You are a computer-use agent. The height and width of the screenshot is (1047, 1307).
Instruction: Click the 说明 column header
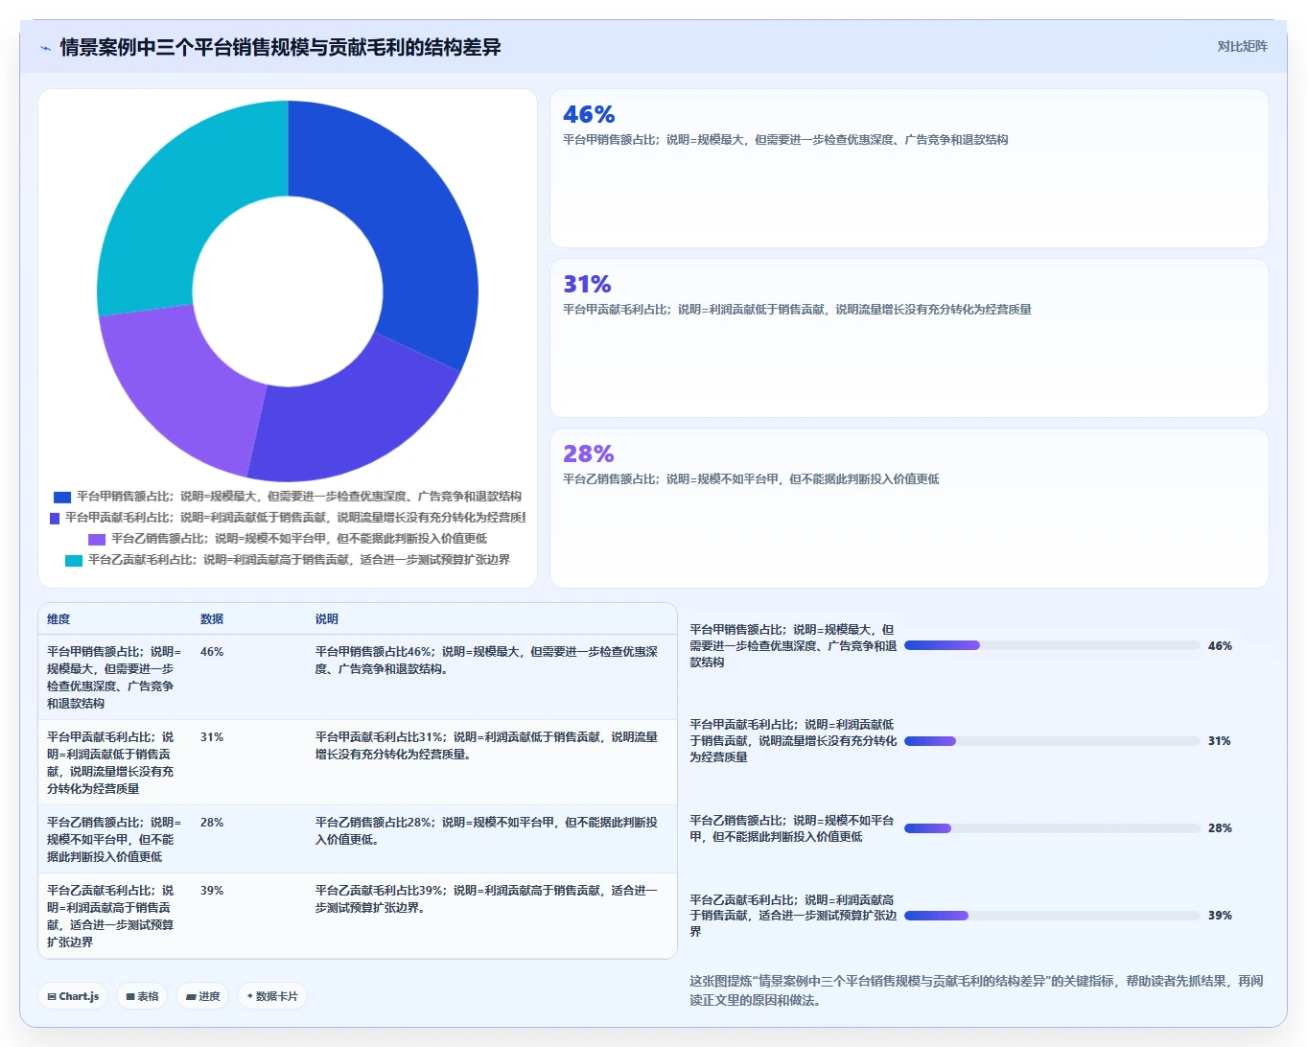point(327,619)
